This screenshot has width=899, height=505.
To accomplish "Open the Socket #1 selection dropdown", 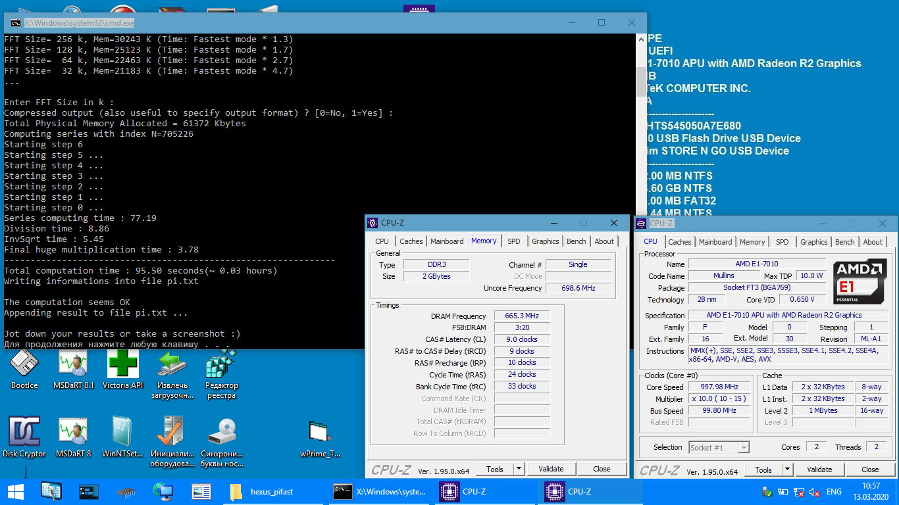I will click(x=719, y=447).
